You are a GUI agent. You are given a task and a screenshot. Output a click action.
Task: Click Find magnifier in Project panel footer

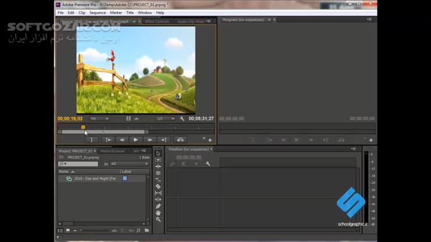139,230
